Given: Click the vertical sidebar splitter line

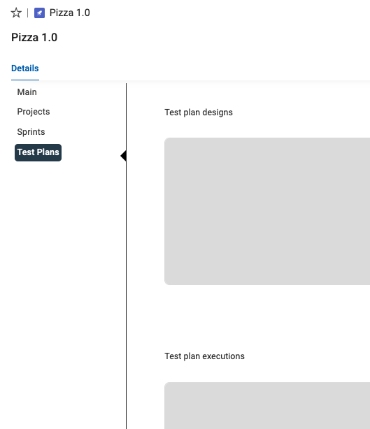Looking at the screenshot, I should coord(127,256).
